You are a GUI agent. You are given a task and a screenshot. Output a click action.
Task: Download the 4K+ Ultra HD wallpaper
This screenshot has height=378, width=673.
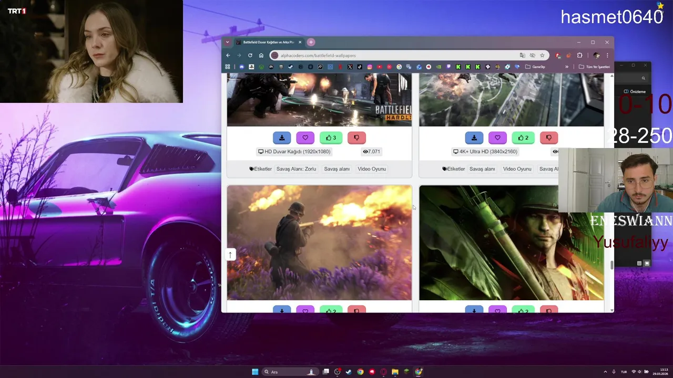click(x=474, y=138)
